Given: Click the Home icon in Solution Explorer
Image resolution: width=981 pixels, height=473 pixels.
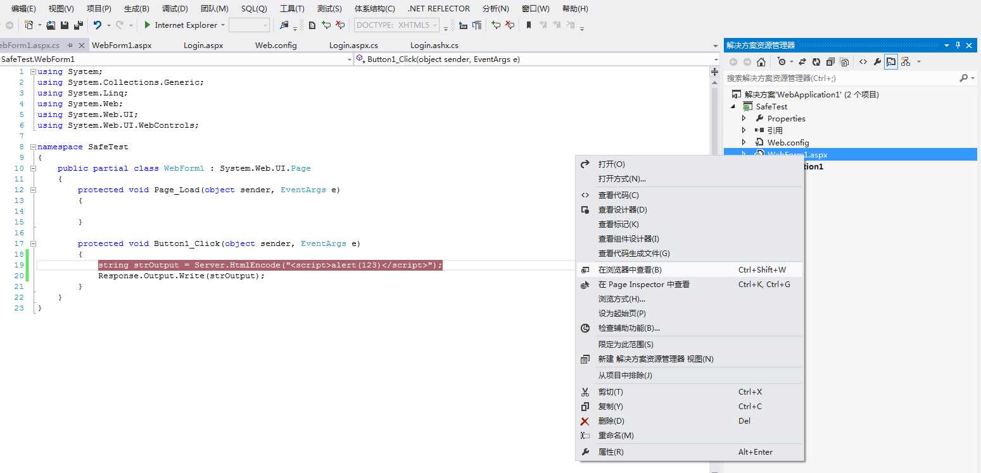Looking at the screenshot, I should click(761, 61).
